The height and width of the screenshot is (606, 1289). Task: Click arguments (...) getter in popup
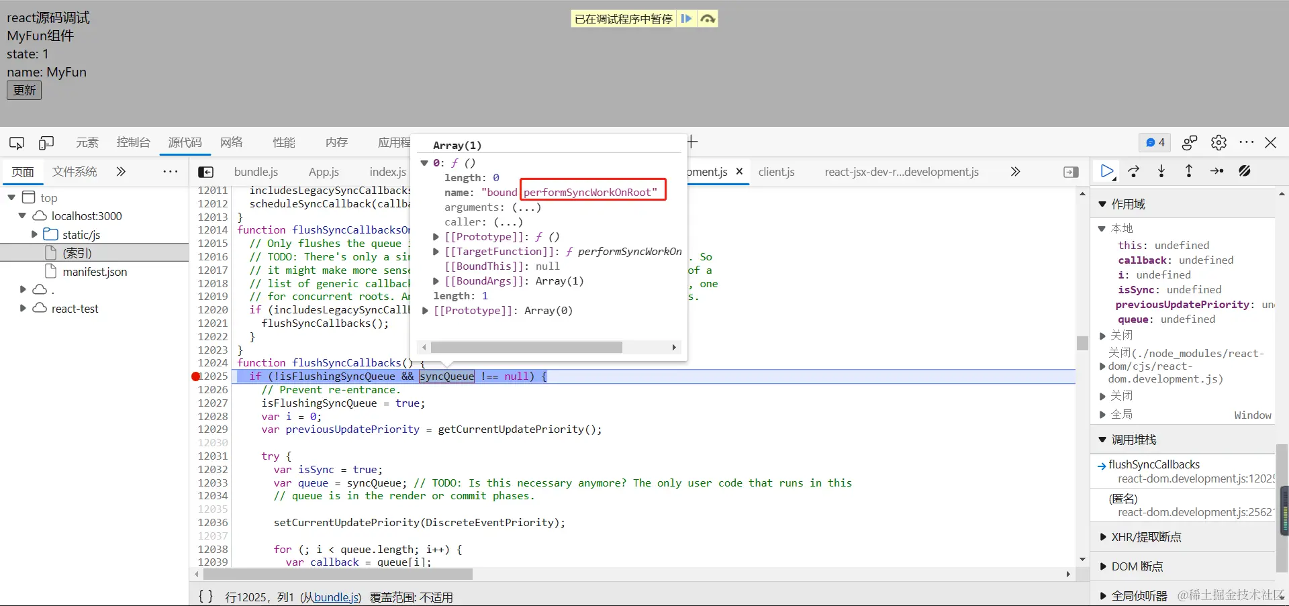(526, 207)
